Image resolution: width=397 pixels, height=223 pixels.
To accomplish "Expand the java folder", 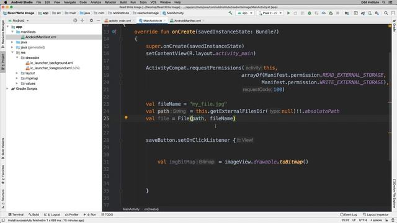I will click(x=12, y=42).
